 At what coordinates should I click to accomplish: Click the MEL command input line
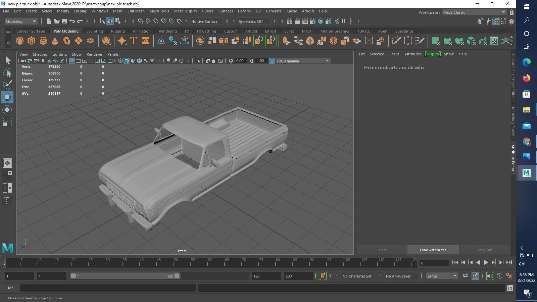108,288
